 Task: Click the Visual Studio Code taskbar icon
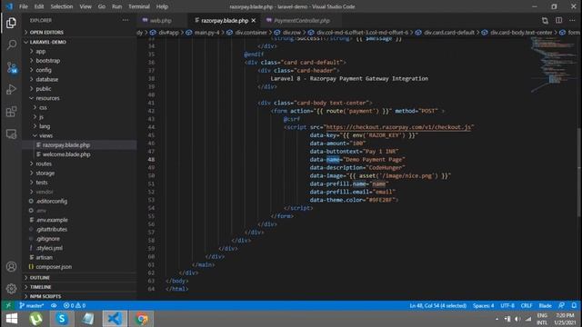point(115,319)
